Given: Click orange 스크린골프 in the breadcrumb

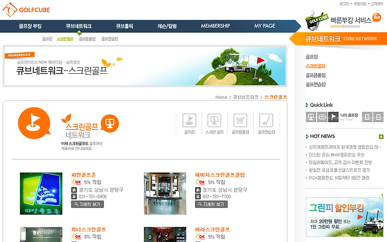Looking at the screenshot, I should (x=276, y=97).
